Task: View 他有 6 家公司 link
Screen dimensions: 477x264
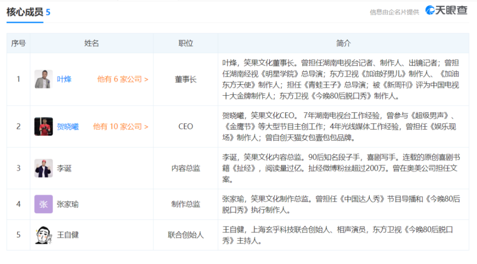Action: click(x=123, y=79)
